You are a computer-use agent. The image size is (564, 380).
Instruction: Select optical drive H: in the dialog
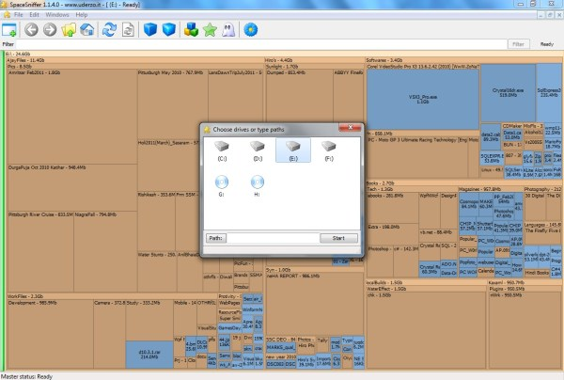(x=258, y=185)
